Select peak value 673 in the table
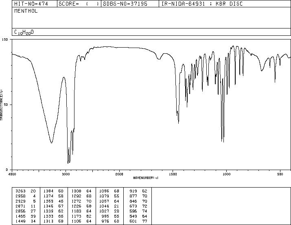Image resolution: width=291 pixels, height=225 pixels. [x=133, y=206]
